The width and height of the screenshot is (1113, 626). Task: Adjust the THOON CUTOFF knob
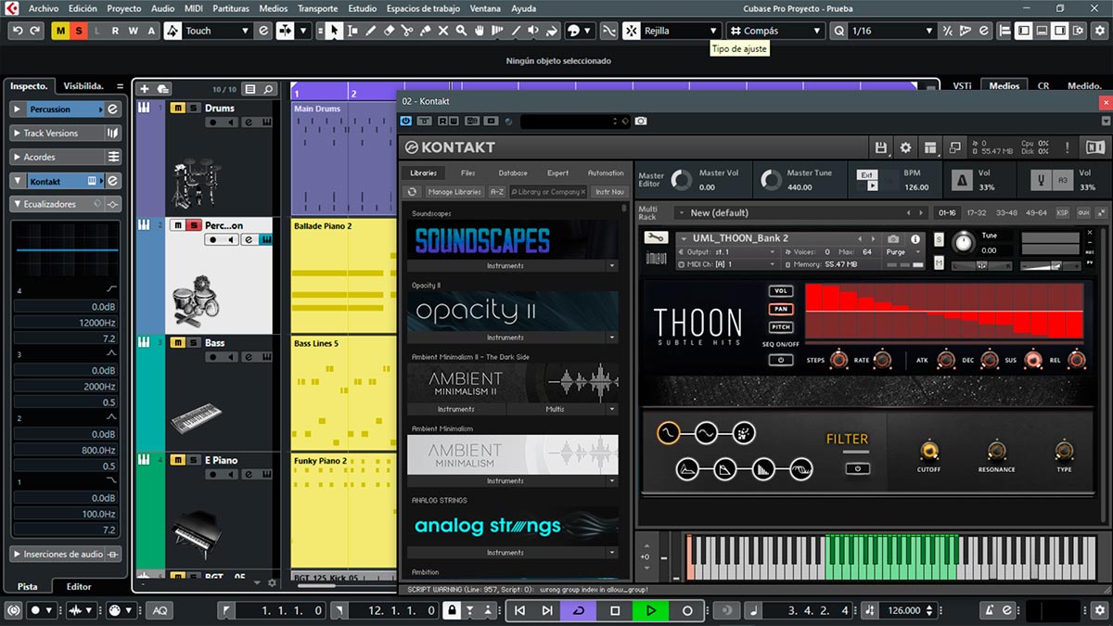pyautogui.click(x=928, y=451)
